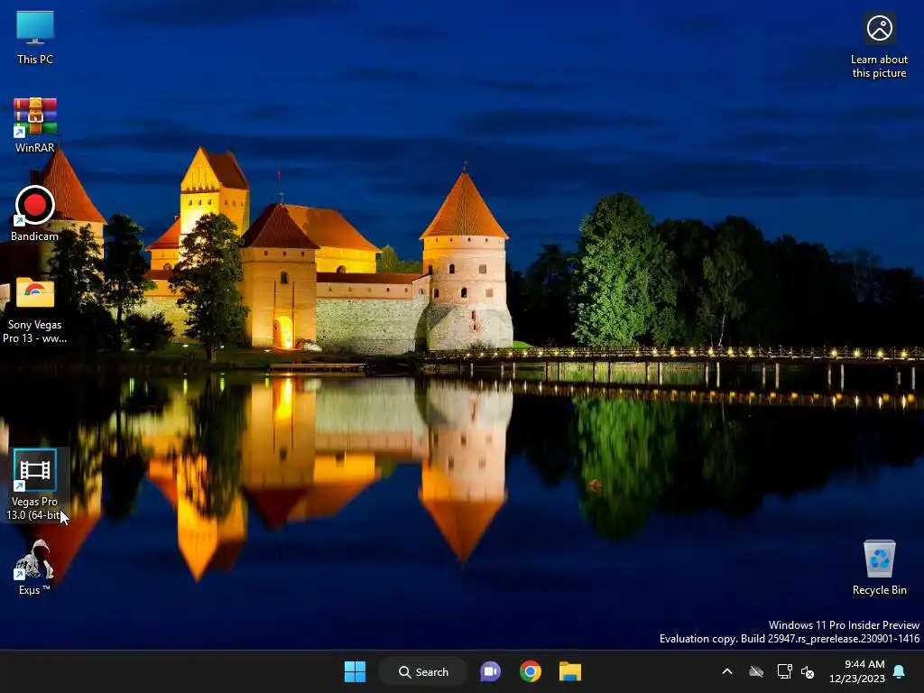This screenshot has height=693, width=924.
Task: Open the notifications bell icon
Action: 900,671
